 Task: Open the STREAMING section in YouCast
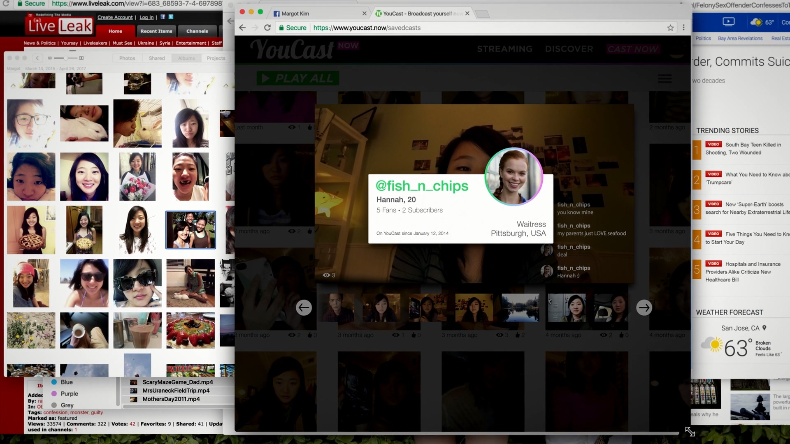504,49
